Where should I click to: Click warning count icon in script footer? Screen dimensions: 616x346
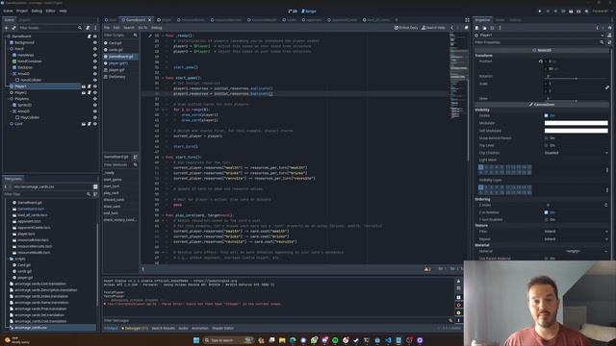(427, 269)
